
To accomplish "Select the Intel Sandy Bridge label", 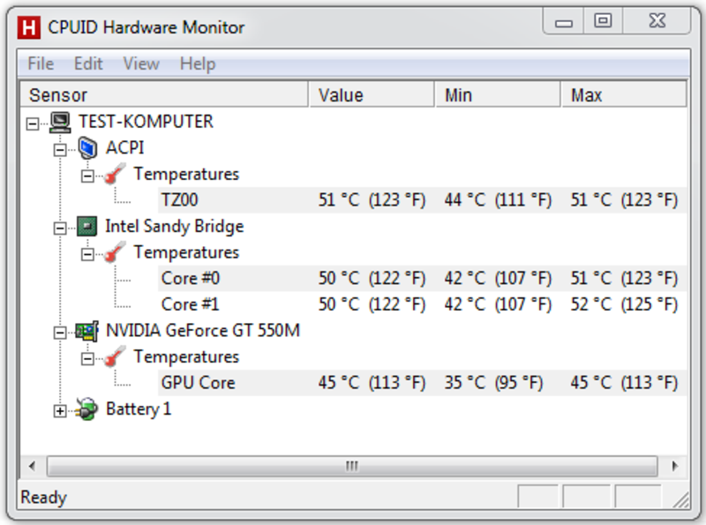I will (x=174, y=227).
